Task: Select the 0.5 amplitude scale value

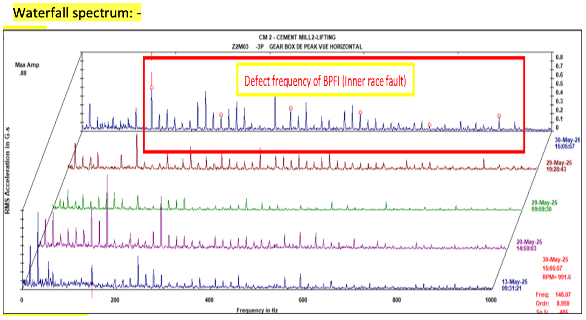Action: [560, 84]
